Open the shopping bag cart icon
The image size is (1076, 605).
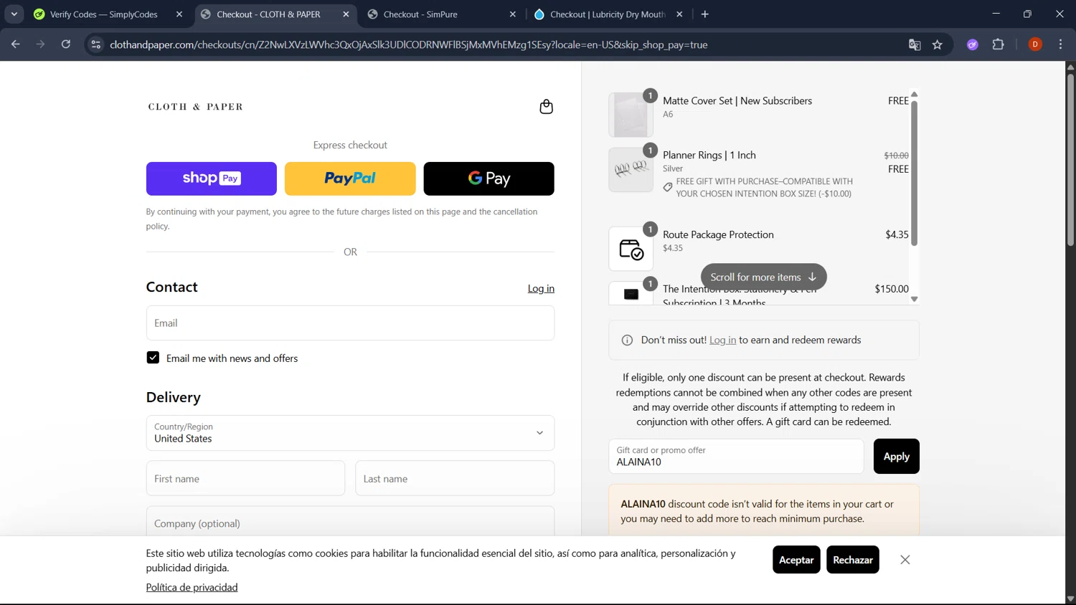pyautogui.click(x=546, y=107)
